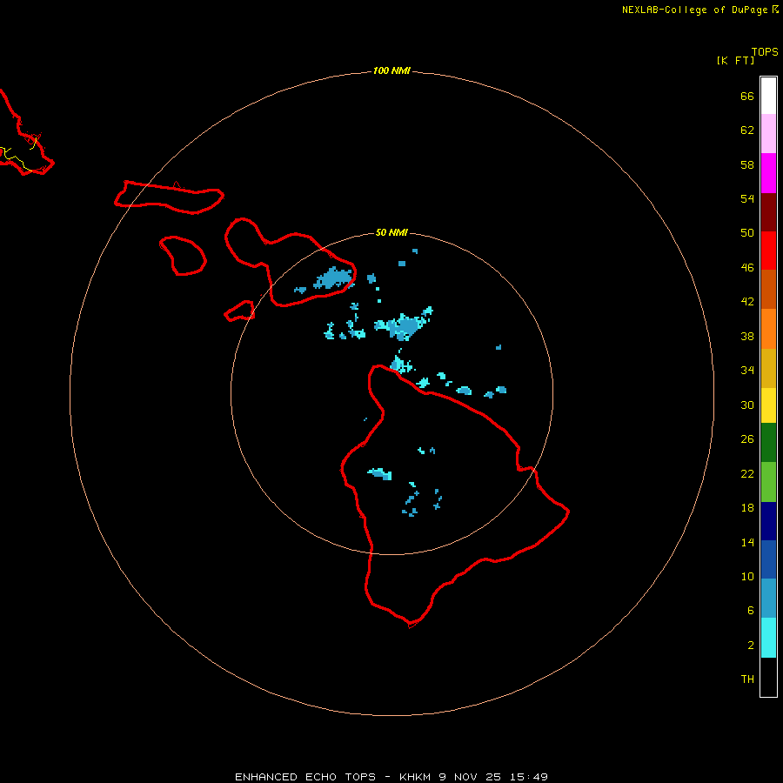Click the 22 scale label
783x783 pixels.
[747, 474]
